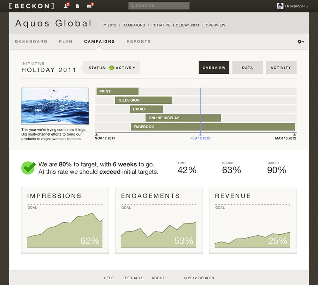
Task: Open the settings gear menu
Action: pyautogui.click(x=301, y=42)
